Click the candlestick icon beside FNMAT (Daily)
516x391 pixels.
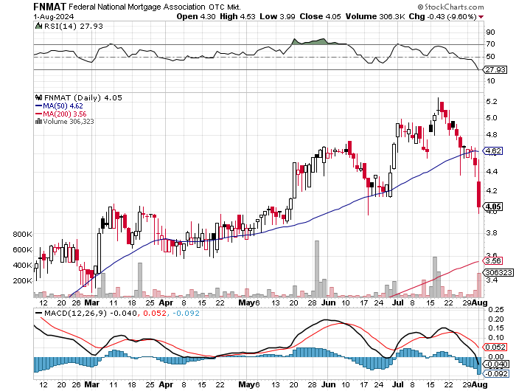(38, 97)
